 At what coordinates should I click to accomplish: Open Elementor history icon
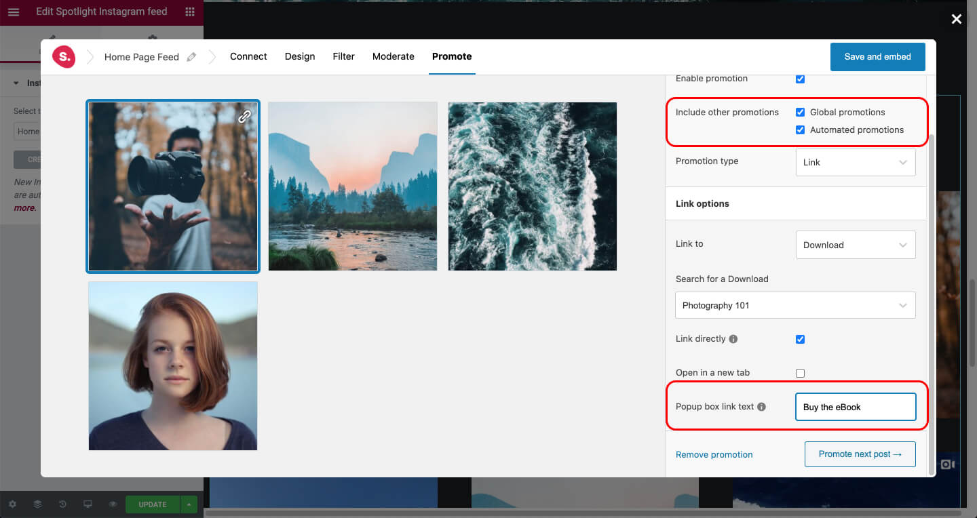coord(62,504)
